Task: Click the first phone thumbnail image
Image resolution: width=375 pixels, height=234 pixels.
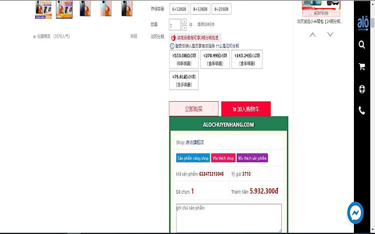Action: tap(43, 9)
